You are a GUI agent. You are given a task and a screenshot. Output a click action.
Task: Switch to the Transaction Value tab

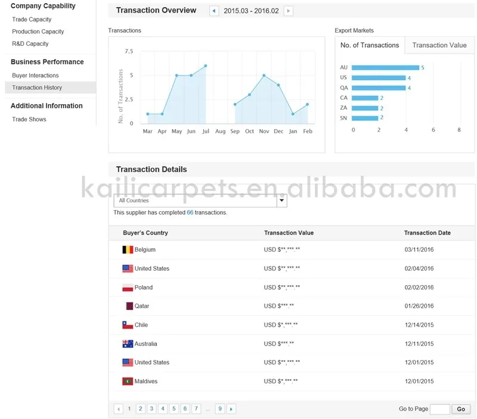pos(439,45)
